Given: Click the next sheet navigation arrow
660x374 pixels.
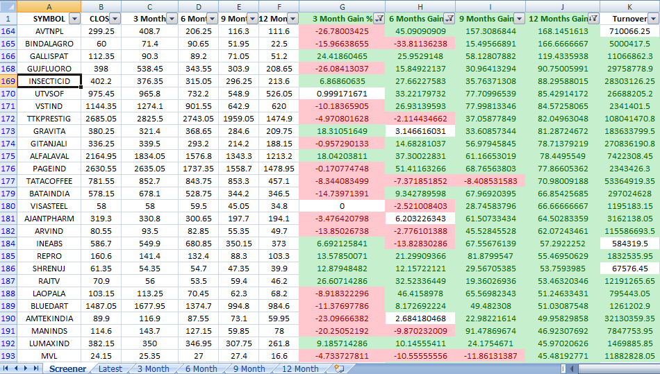Looking at the screenshot, I should (26, 368).
